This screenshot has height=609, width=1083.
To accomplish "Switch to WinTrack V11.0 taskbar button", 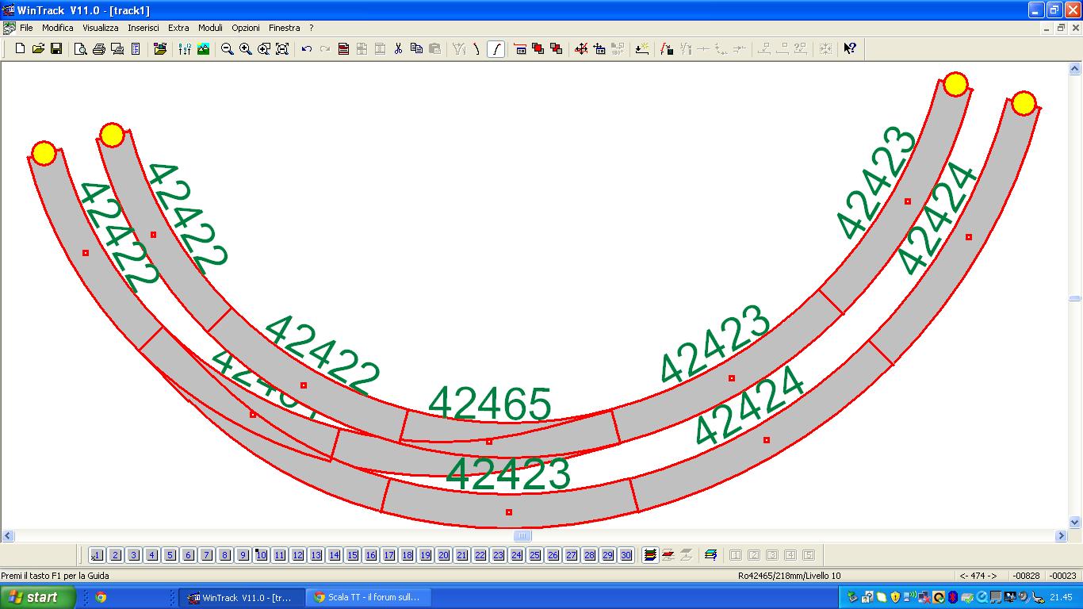I will click(241, 597).
